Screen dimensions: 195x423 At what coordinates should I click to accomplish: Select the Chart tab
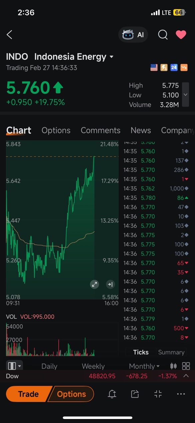point(19,130)
